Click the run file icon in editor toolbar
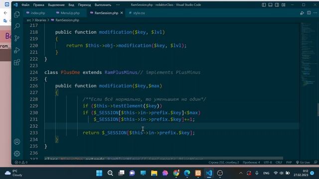This screenshot has width=319, height=179. click(x=302, y=13)
